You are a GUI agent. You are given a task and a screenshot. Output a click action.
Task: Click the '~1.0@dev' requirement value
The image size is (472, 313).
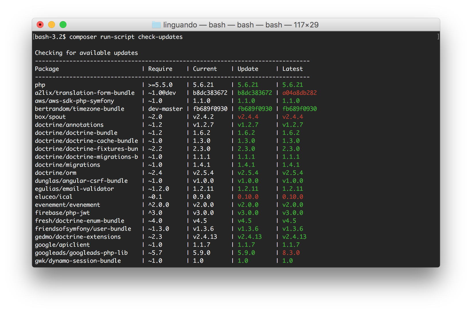(x=162, y=93)
